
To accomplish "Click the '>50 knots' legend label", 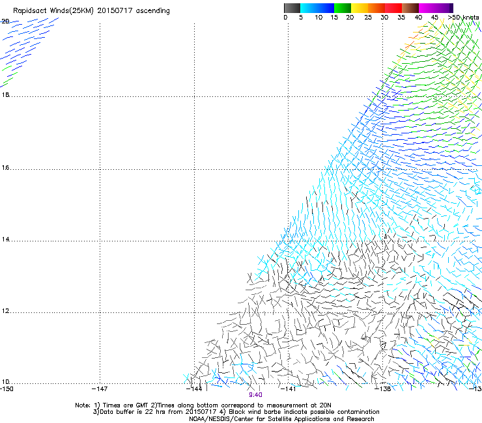I will [x=463, y=18].
